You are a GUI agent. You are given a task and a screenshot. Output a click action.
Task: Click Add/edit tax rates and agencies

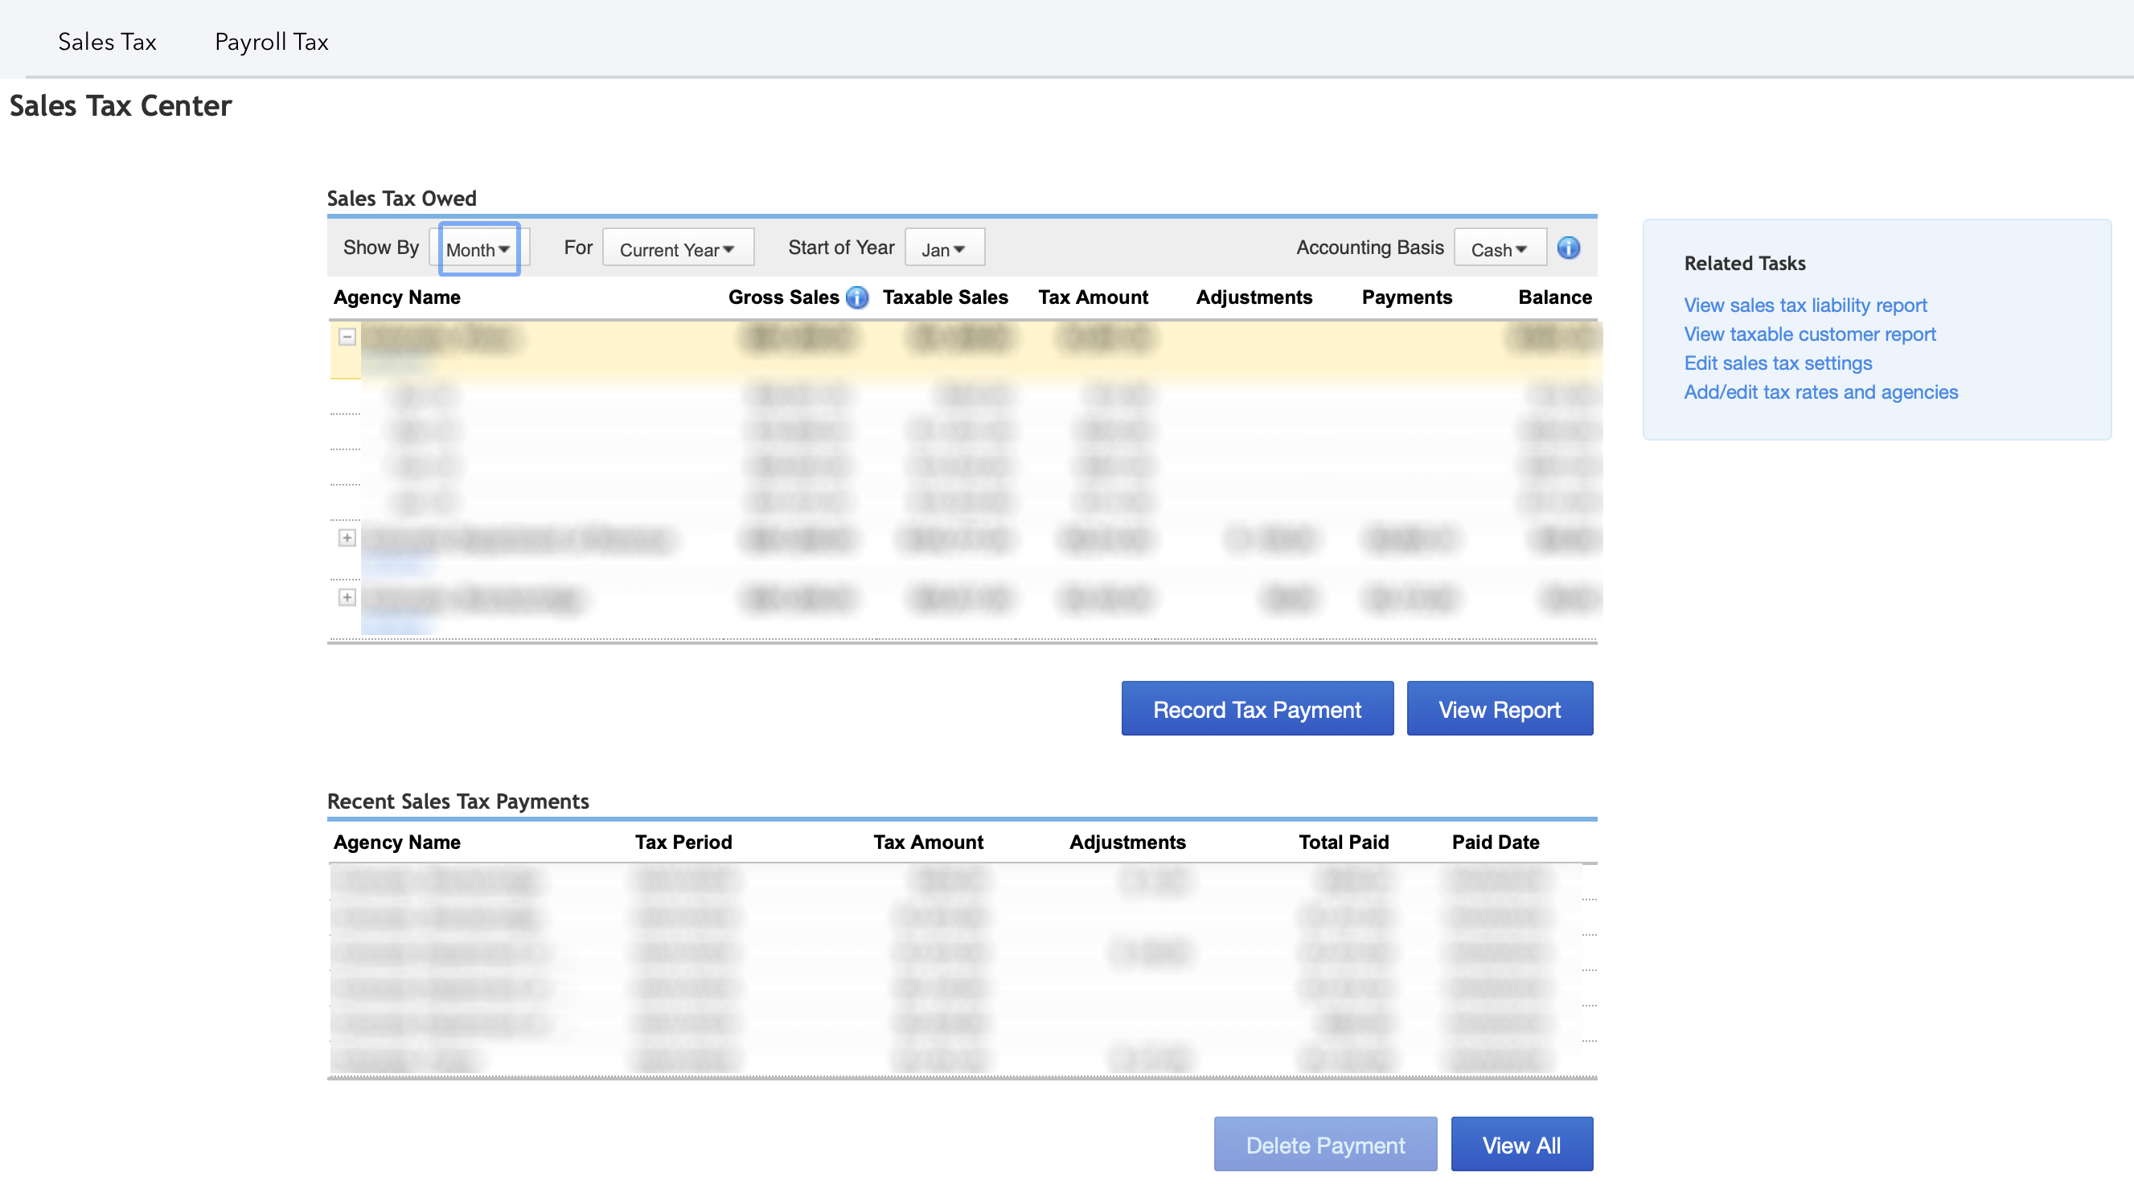tap(1820, 391)
